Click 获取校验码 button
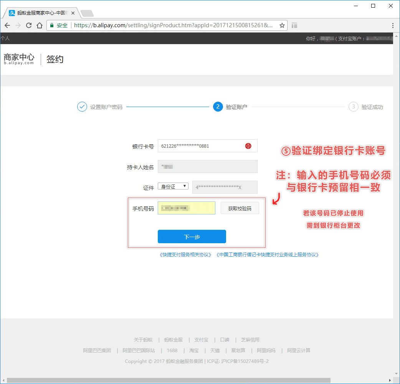Image resolution: width=400 pixels, height=384 pixels. (240, 208)
